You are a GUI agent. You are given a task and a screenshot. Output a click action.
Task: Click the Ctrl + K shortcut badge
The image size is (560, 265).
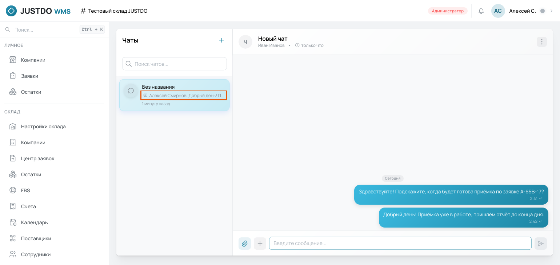[92, 29]
